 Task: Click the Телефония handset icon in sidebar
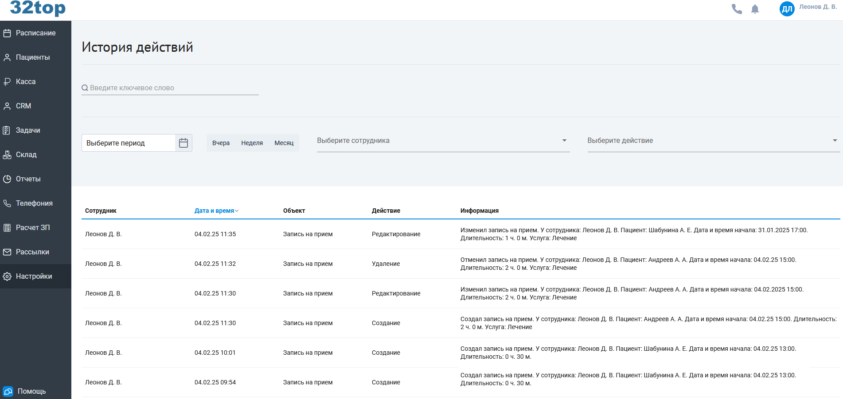pyautogui.click(x=7, y=203)
